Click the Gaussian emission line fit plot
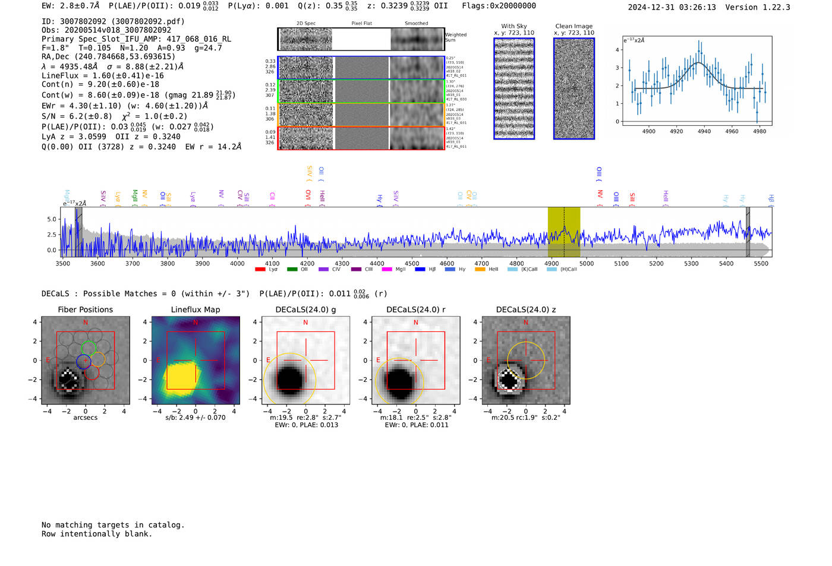This screenshot has width=832, height=566. 697,81
